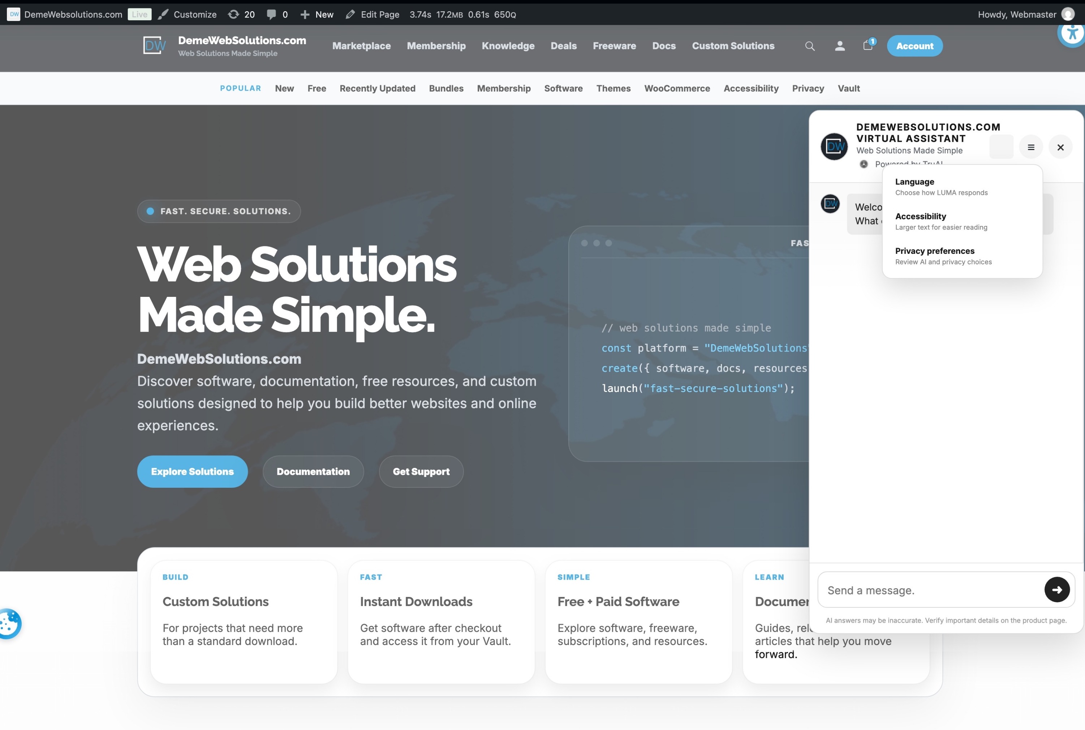Screen dimensions: 1085x730
Task: Send the chat message with arrow button
Action: pos(1056,590)
